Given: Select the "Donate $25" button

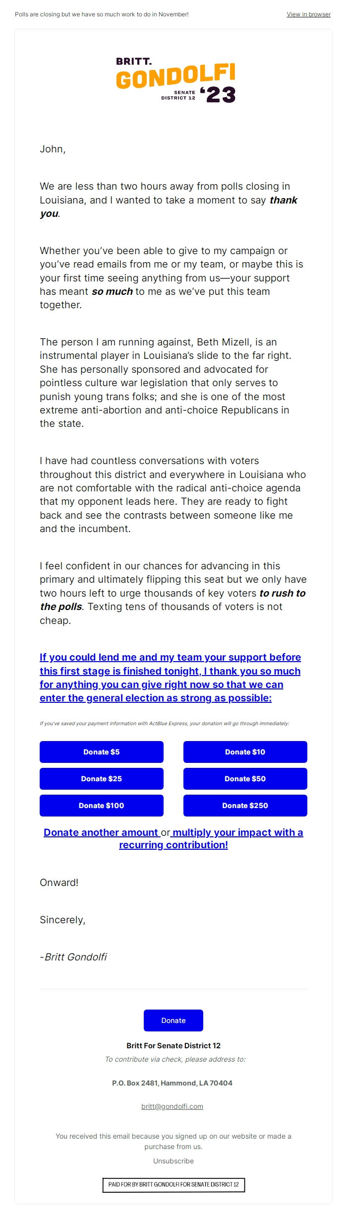Looking at the screenshot, I should click(101, 779).
